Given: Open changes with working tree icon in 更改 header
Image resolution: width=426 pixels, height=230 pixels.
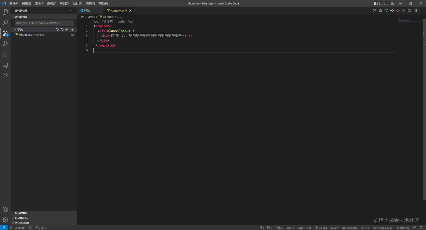Looking at the screenshot, I should tap(58, 29).
